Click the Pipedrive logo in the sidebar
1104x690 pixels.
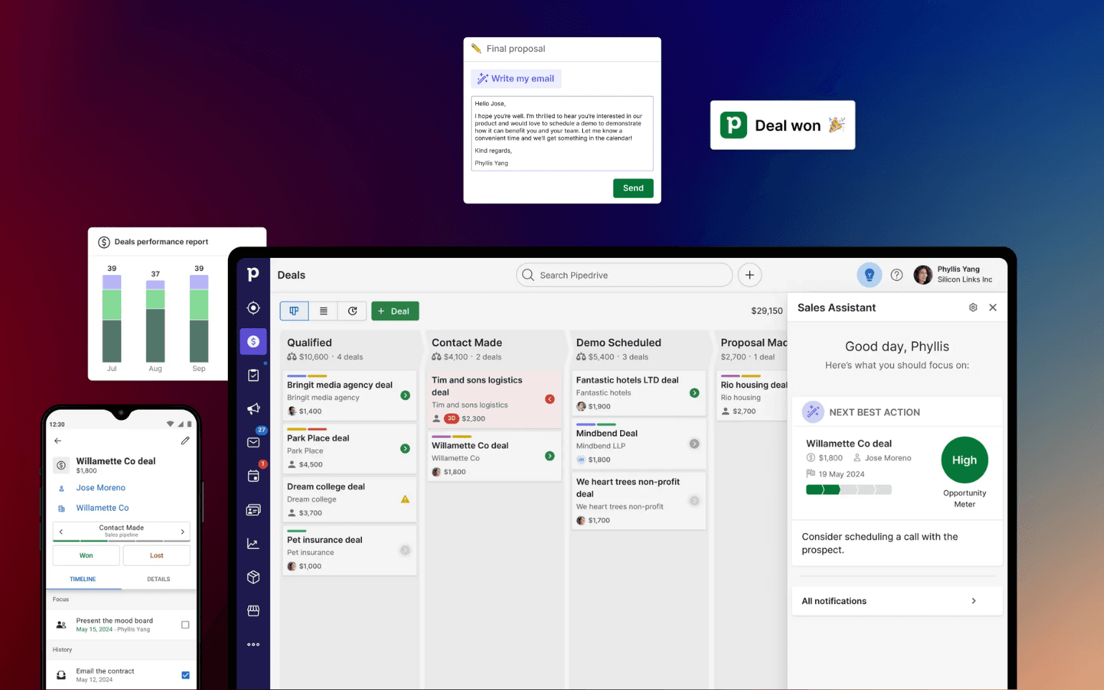[253, 274]
